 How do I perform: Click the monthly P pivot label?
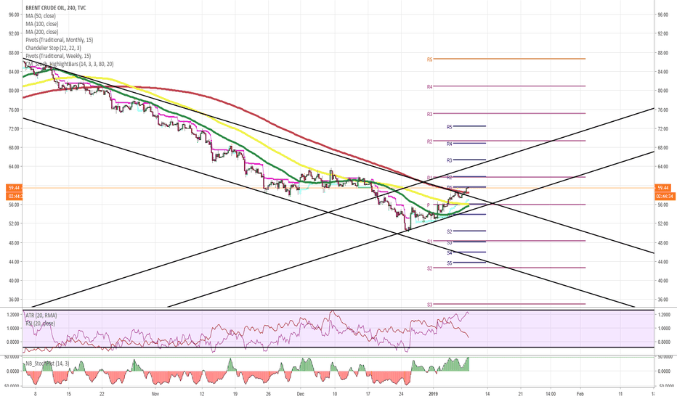point(429,205)
